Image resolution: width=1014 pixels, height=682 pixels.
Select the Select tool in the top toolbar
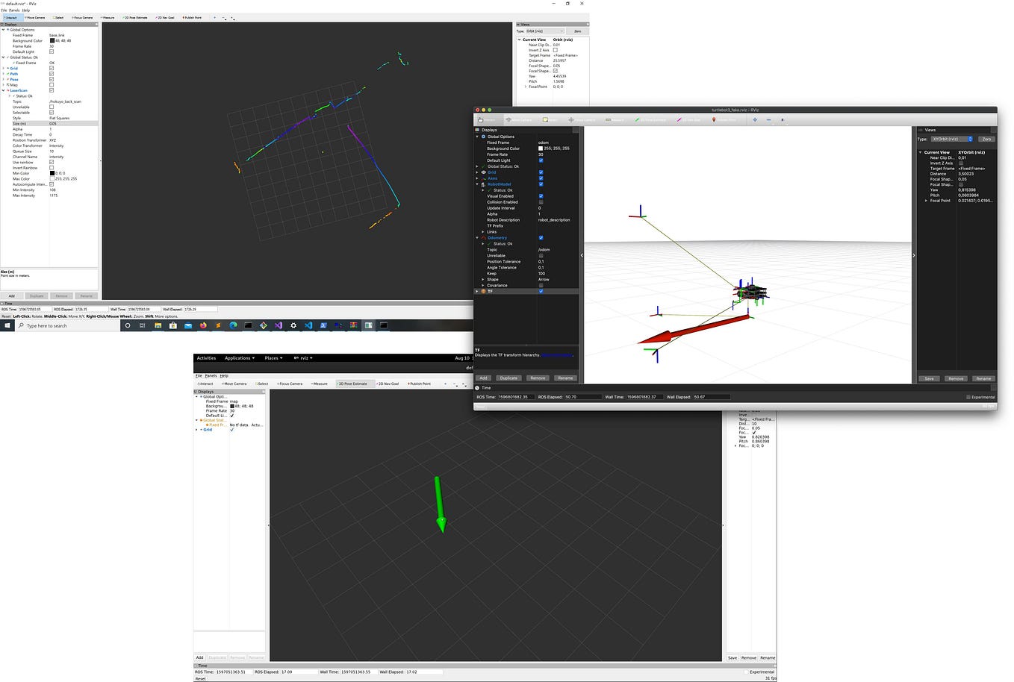point(59,17)
